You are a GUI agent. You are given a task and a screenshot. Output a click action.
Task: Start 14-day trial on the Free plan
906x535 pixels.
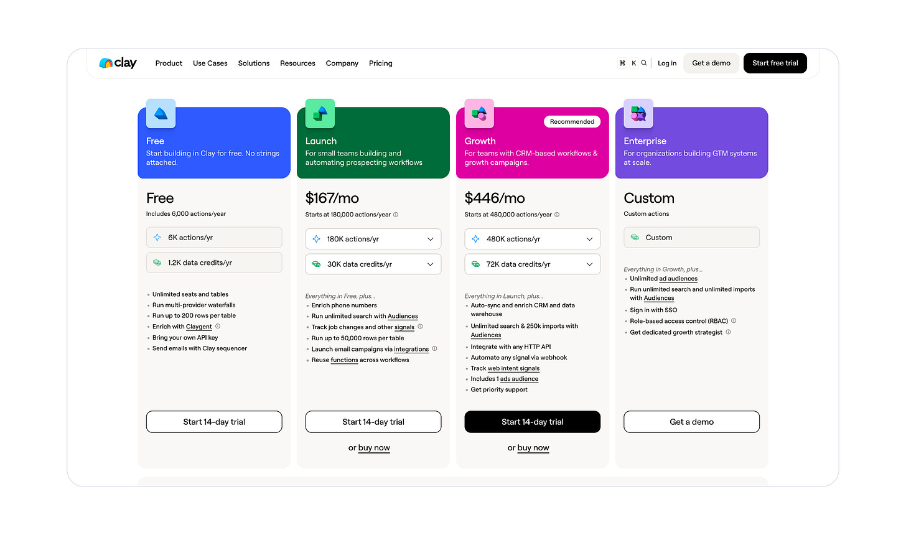pos(214,422)
